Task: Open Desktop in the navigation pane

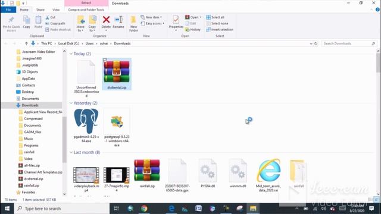Action: click(28, 92)
